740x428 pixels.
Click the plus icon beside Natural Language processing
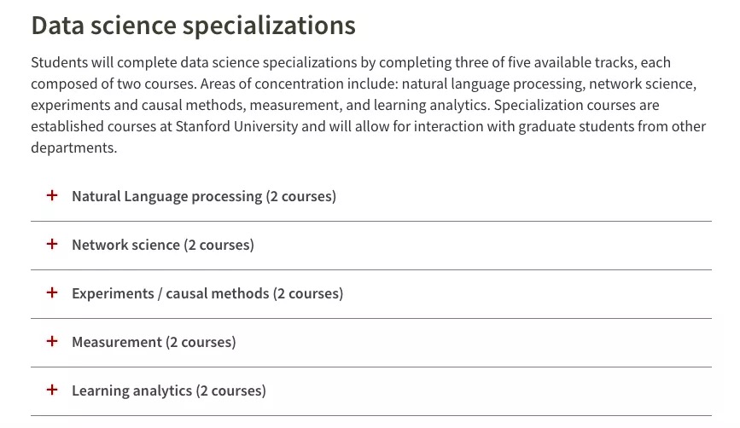[x=52, y=195]
